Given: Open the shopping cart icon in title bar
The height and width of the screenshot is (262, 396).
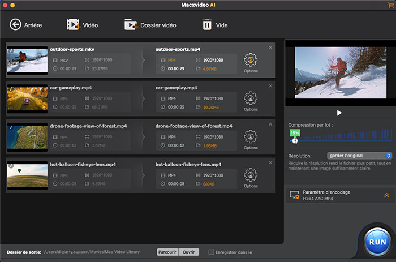Looking at the screenshot, I should tap(390, 5).
